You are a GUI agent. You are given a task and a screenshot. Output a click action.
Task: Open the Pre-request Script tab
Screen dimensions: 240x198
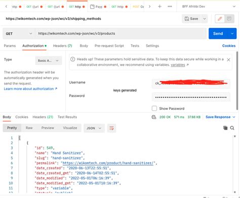click(109, 46)
